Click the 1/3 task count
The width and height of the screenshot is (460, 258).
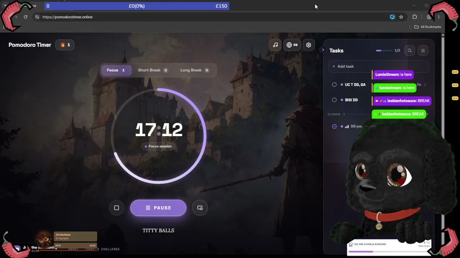click(397, 51)
